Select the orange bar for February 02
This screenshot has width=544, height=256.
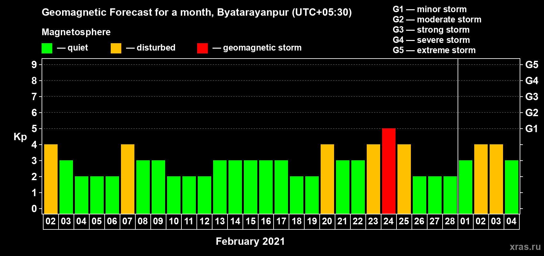coord(51,179)
